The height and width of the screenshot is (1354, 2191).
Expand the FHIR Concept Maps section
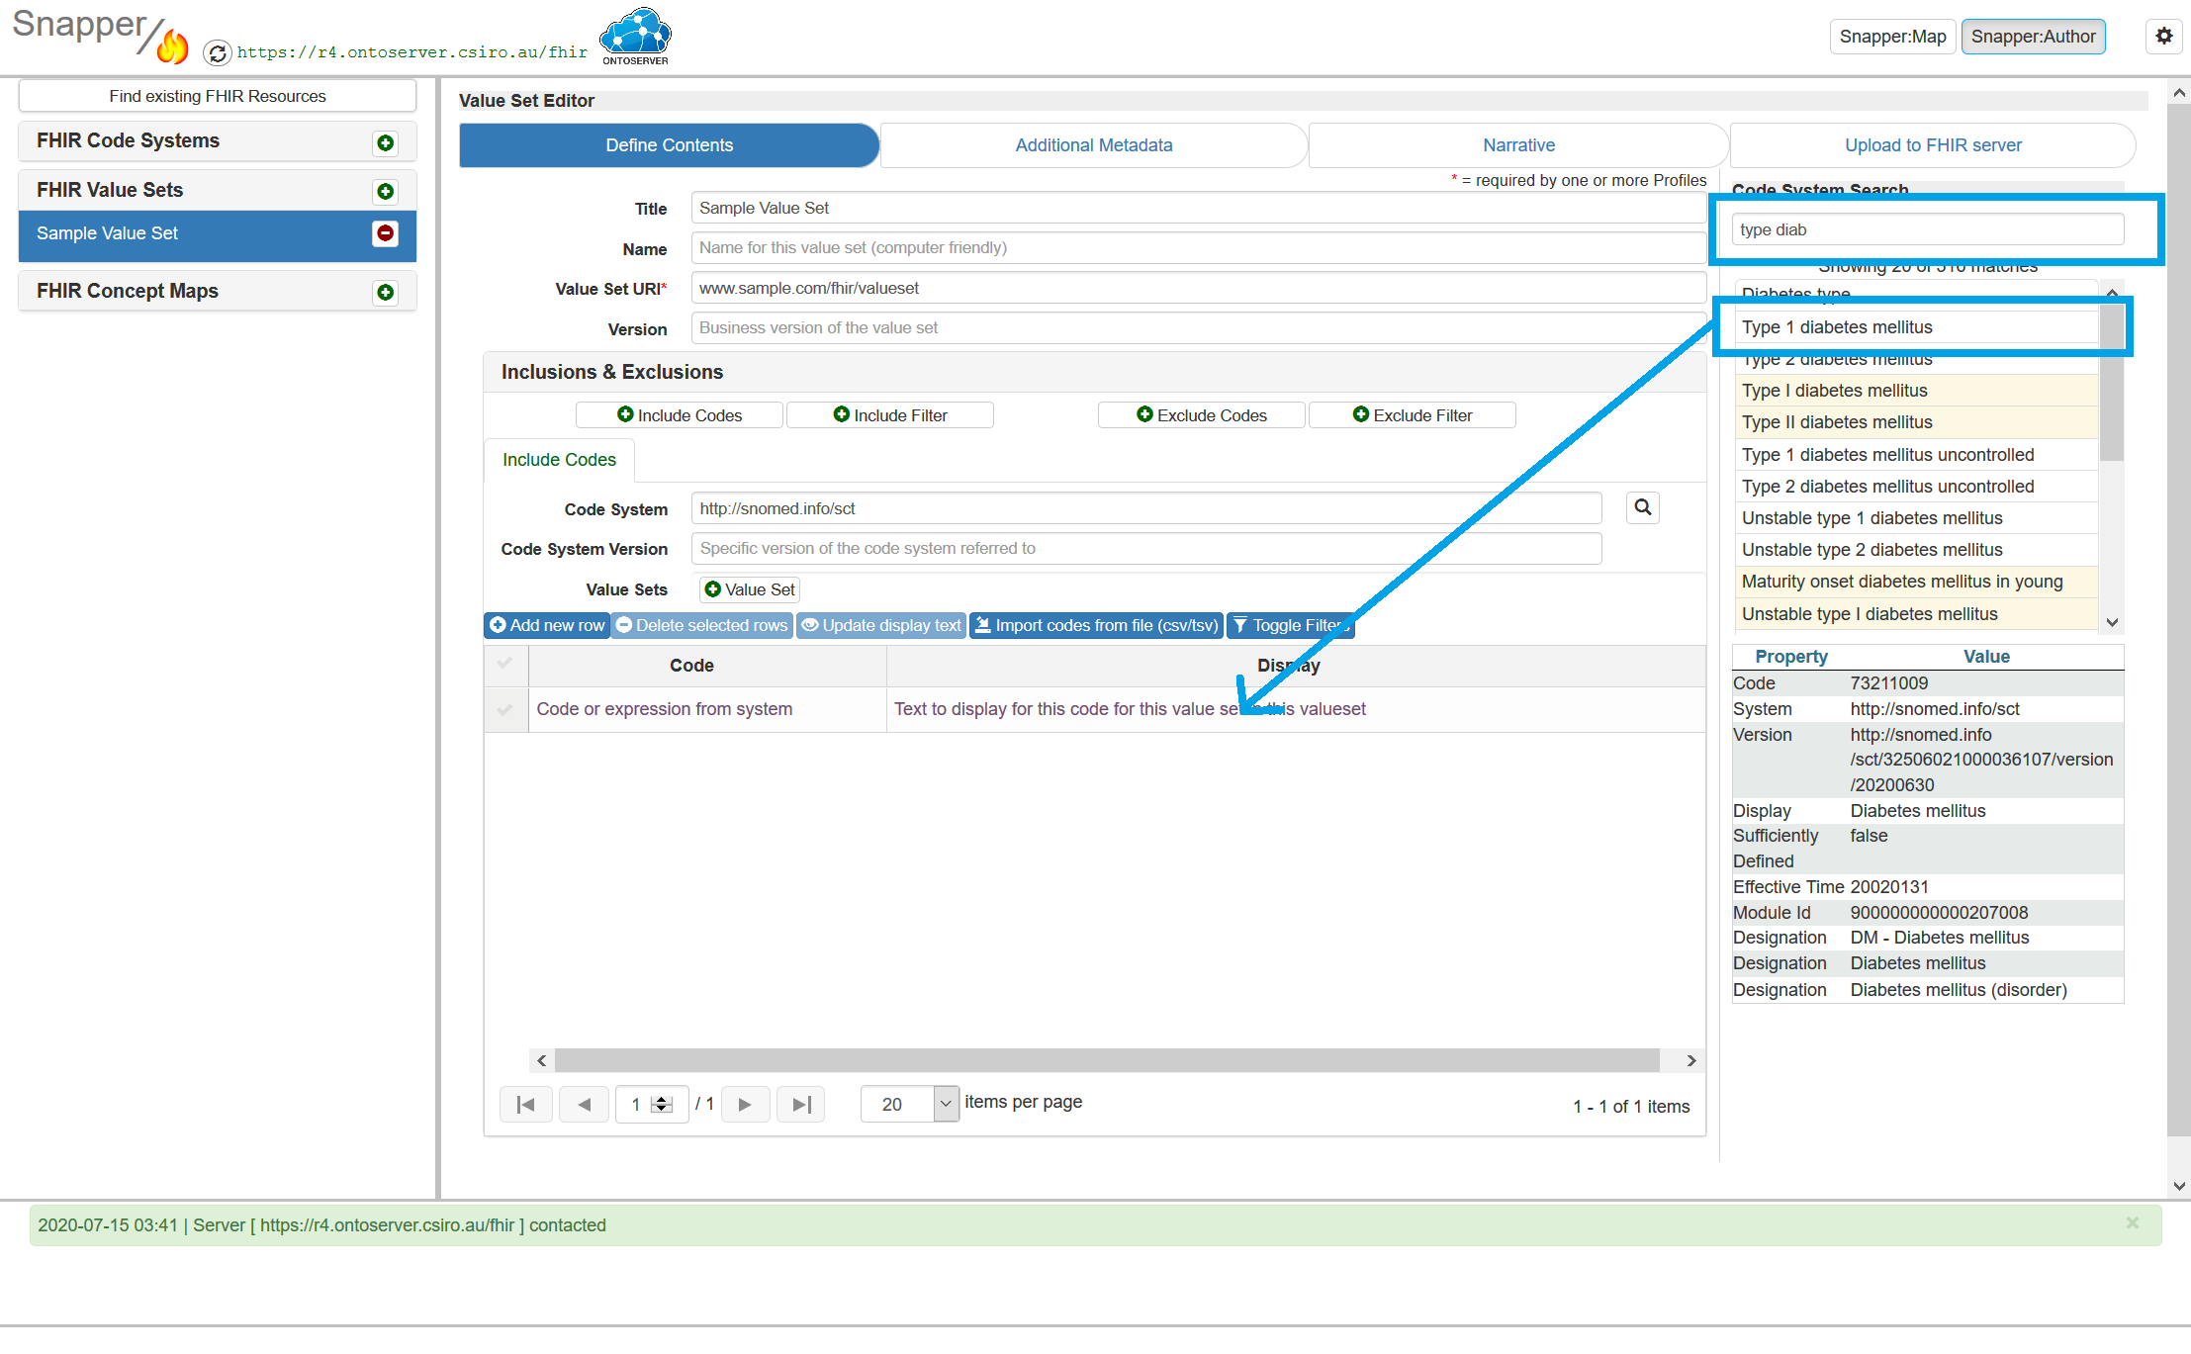point(218,292)
